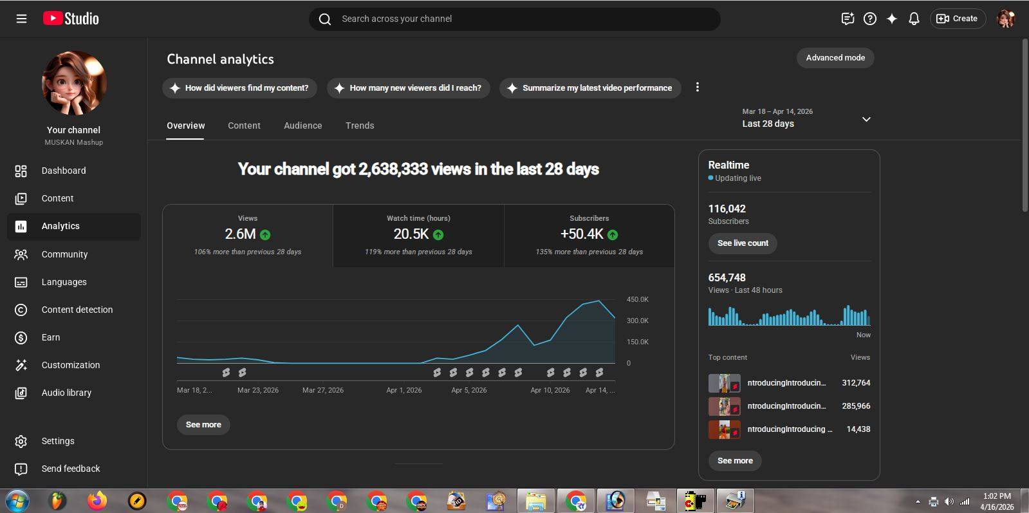The height and width of the screenshot is (513, 1029).
Task: Open the notifications bell
Action: [x=913, y=19]
